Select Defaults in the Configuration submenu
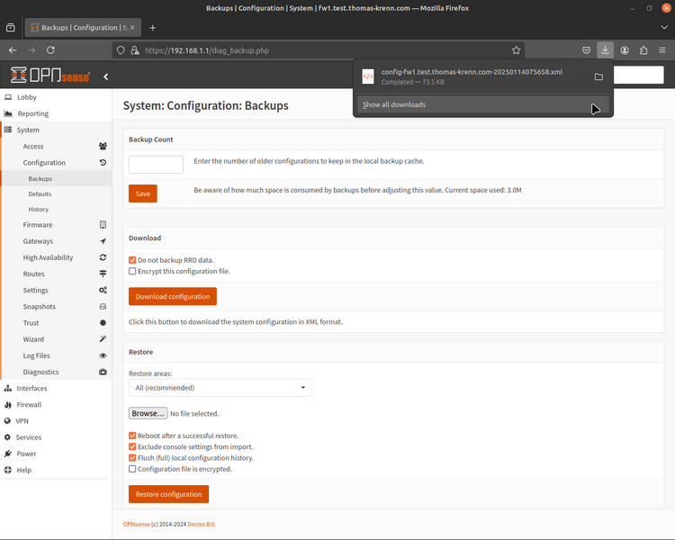The height and width of the screenshot is (540, 675). tap(56, 194)
